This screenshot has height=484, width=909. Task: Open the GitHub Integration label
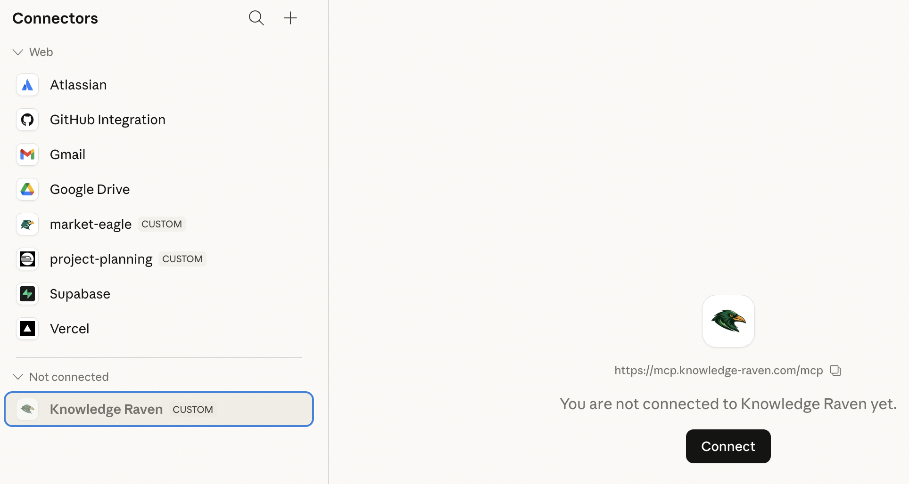[107, 120]
